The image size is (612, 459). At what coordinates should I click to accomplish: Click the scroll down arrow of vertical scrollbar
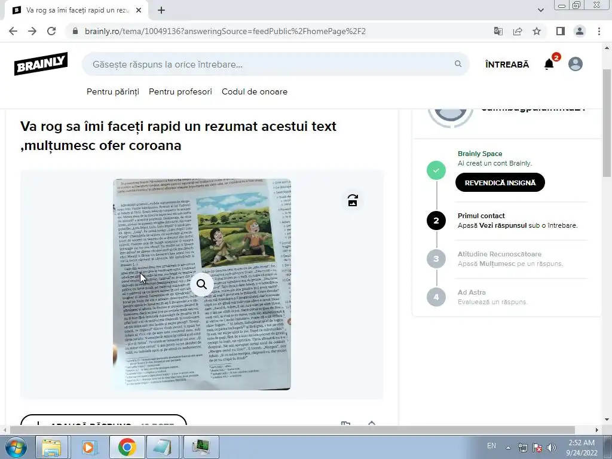(607, 420)
